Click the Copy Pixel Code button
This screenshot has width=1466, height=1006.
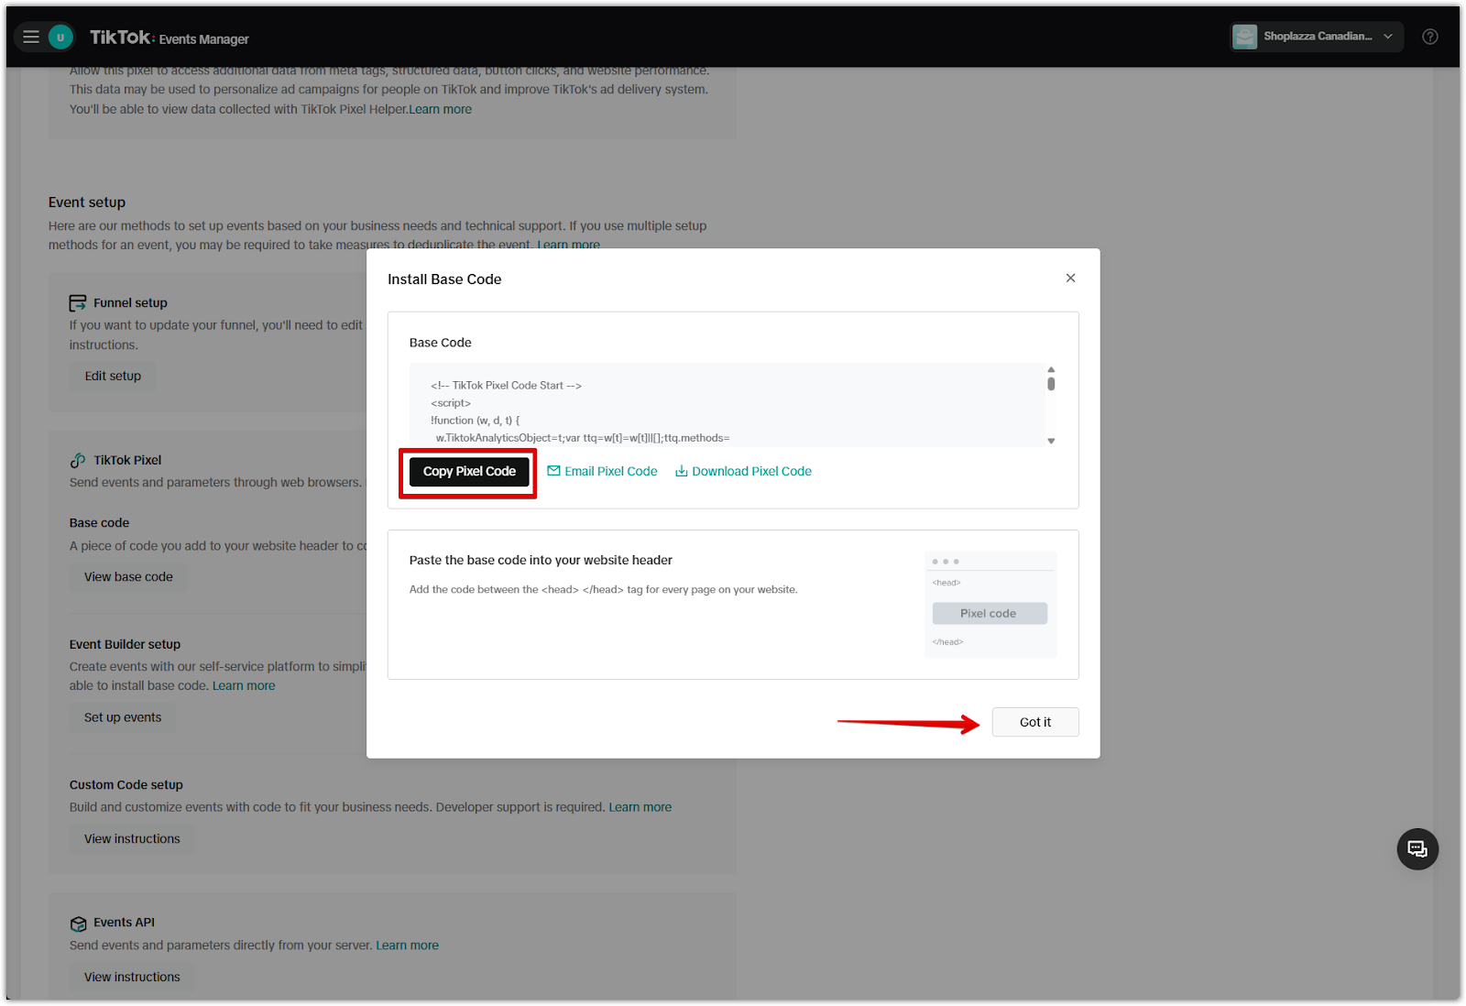coord(469,471)
